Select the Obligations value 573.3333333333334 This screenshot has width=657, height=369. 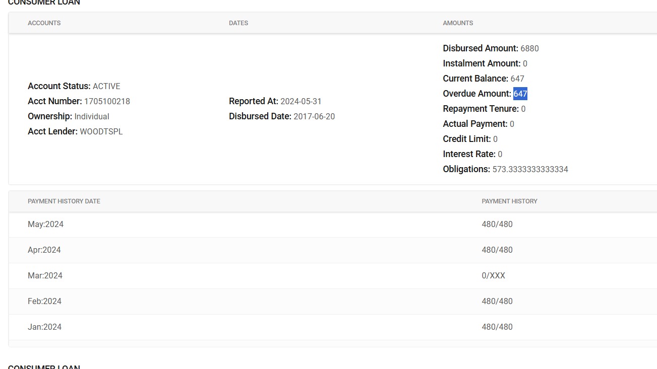pyautogui.click(x=530, y=169)
